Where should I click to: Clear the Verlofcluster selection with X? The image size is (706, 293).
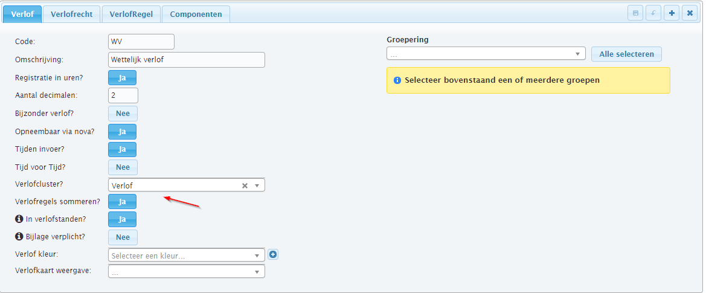(x=245, y=185)
